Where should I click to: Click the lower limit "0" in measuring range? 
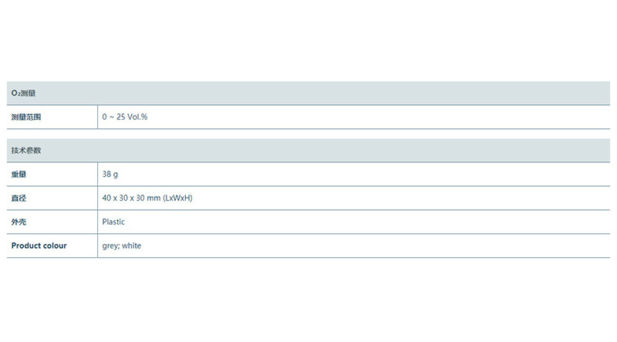pos(104,117)
